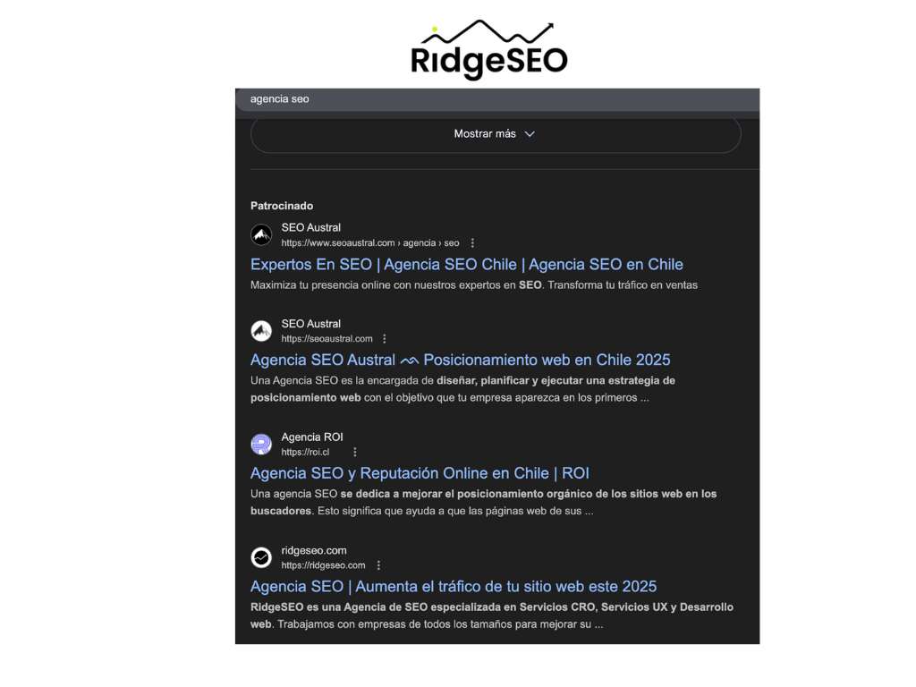Click the https://roi.cl URL text
Viewport: 916px width, 687px height.
click(x=305, y=452)
